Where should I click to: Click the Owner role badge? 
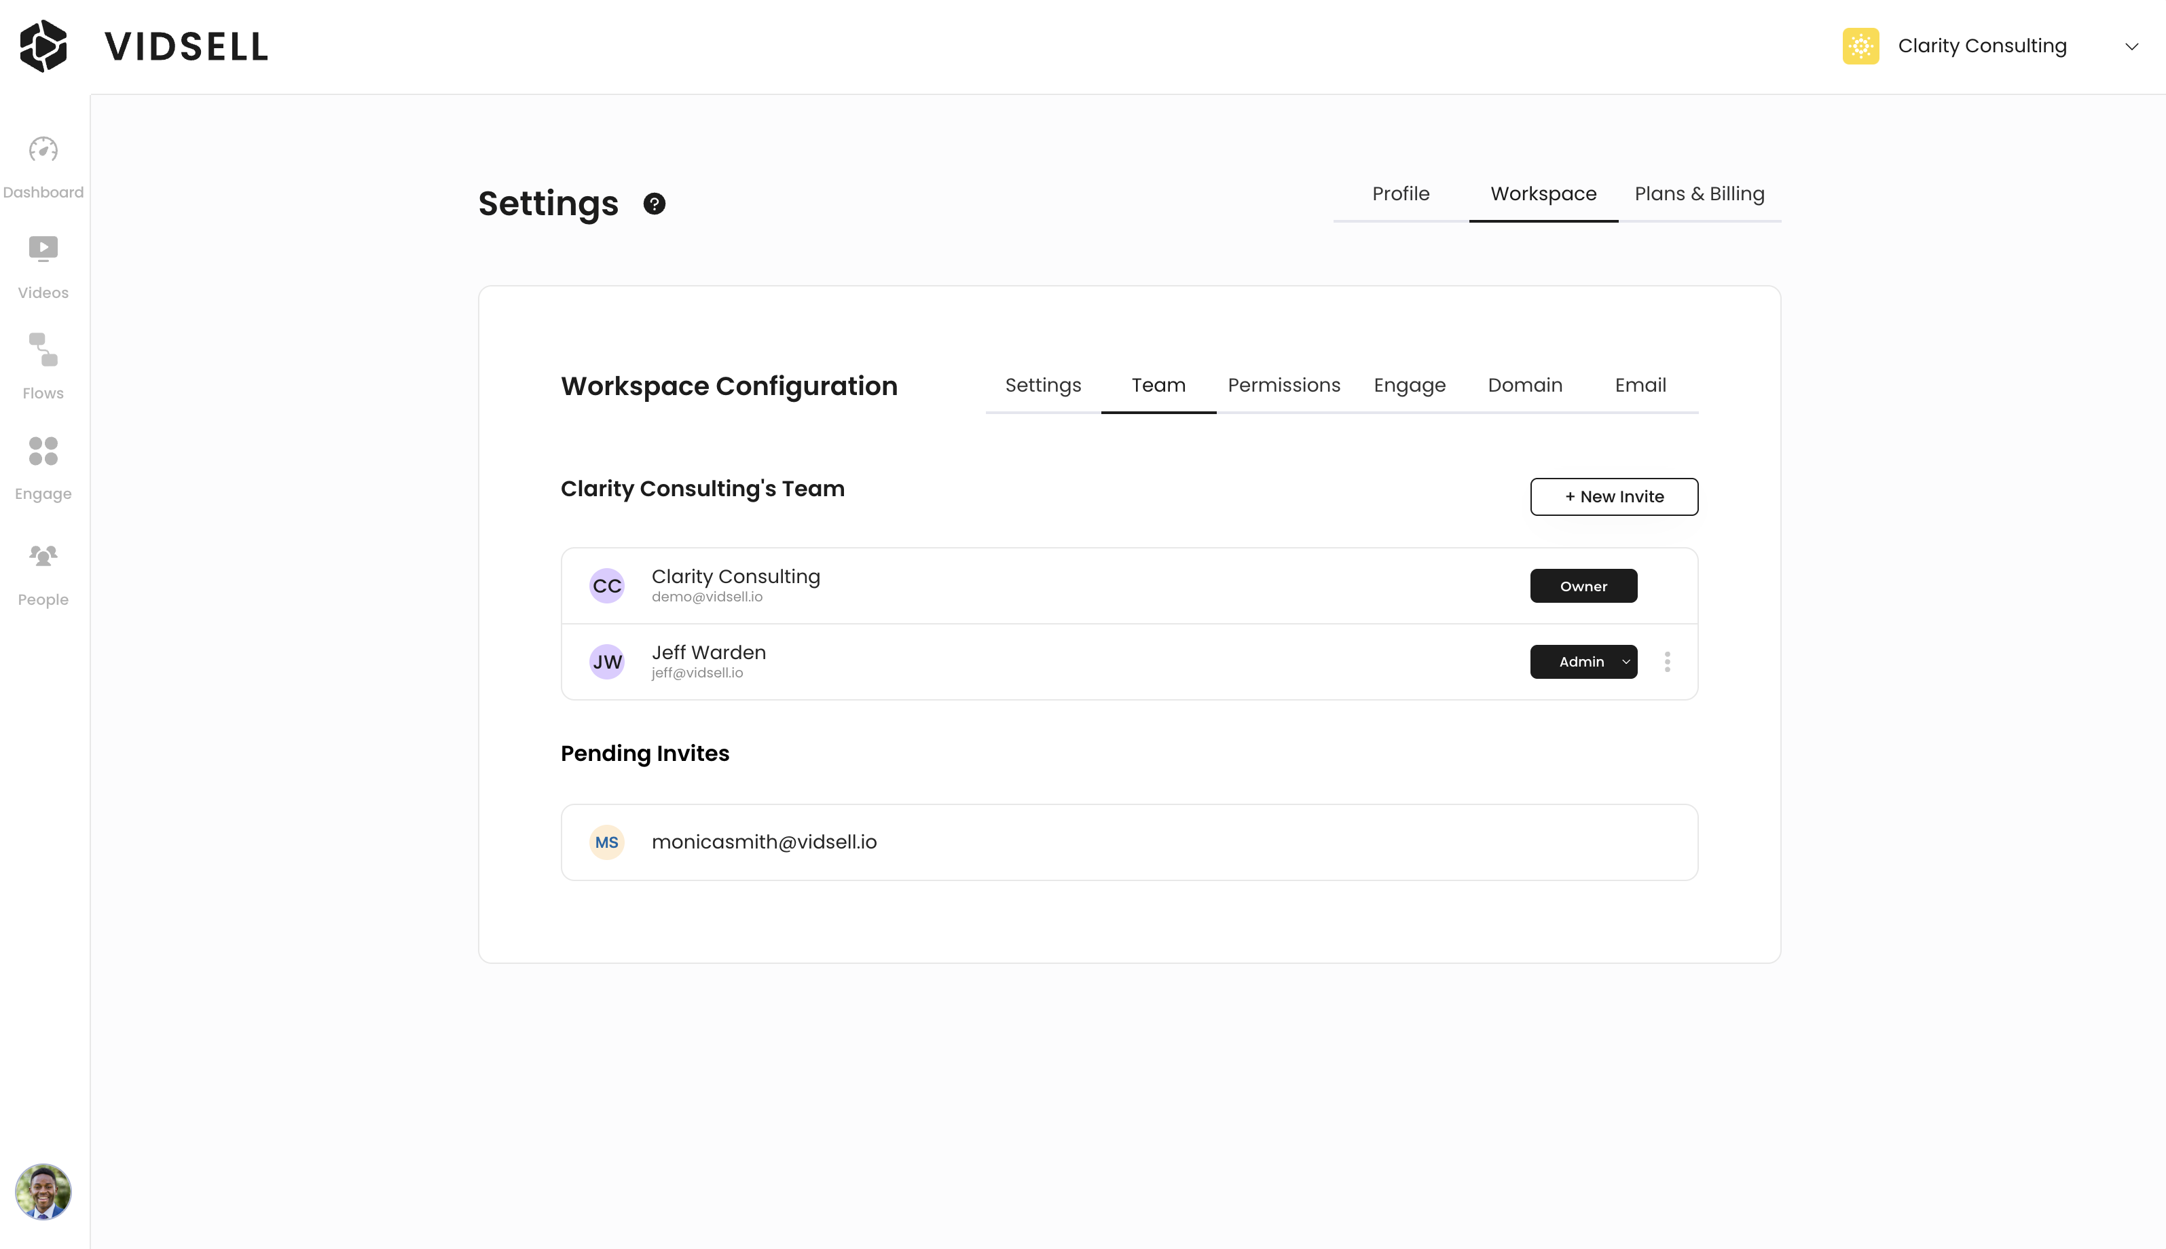click(x=1583, y=586)
